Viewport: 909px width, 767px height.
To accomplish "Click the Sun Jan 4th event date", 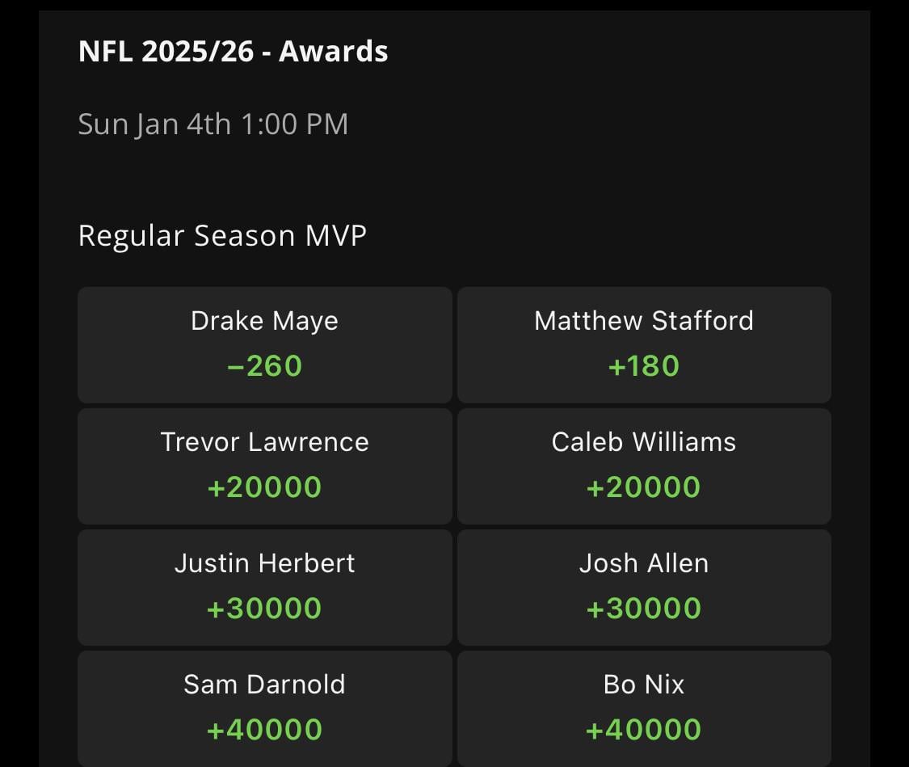I will [213, 123].
